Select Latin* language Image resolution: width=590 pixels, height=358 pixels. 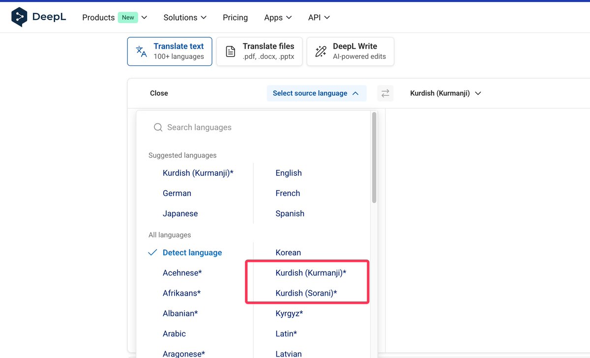(x=286, y=334)
